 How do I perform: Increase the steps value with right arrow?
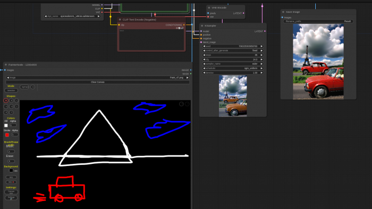coord(261,55)
